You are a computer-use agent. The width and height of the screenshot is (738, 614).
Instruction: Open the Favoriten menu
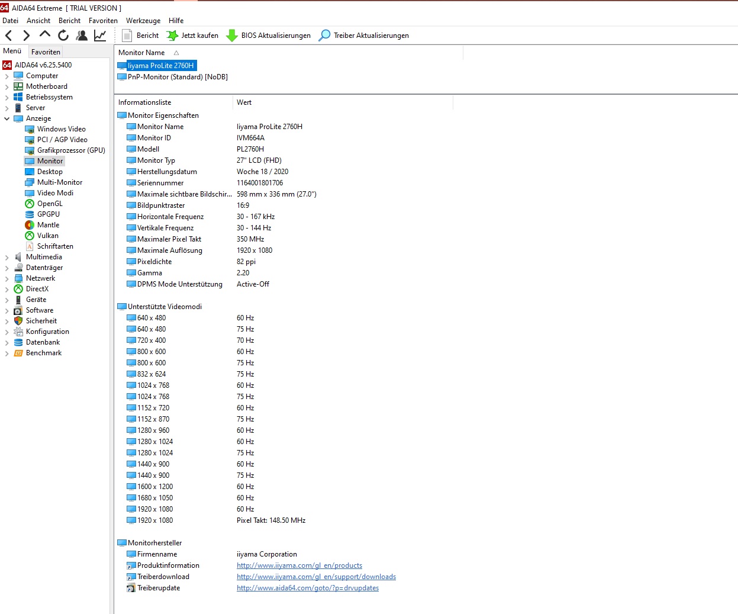click(103, 20)
